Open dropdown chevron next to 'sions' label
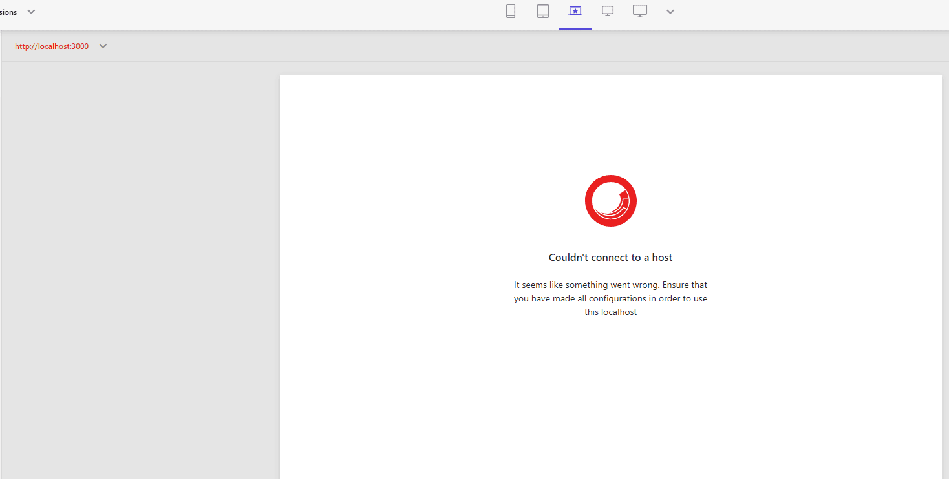 coord(31,12)
